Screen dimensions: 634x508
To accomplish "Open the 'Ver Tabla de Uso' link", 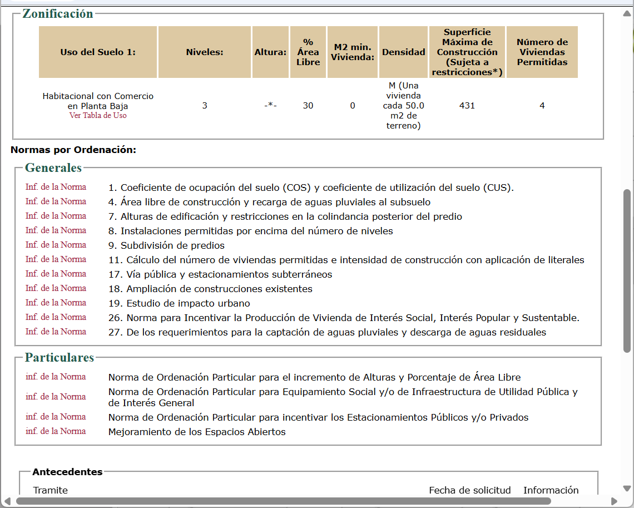I will pos(98,115).
